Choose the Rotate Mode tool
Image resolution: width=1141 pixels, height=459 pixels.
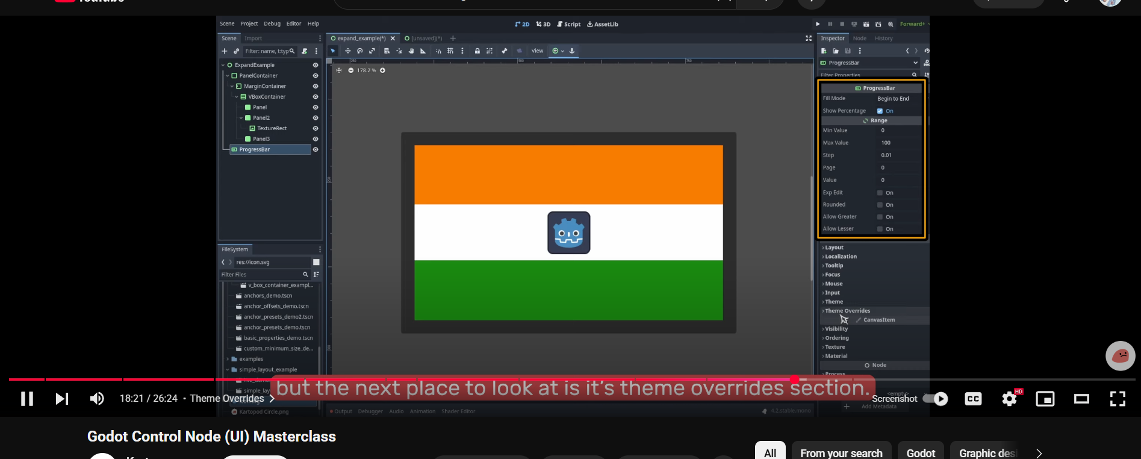359,51
